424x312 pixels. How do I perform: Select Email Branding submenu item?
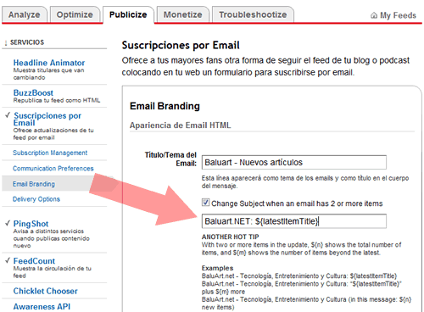coord(34,184)
